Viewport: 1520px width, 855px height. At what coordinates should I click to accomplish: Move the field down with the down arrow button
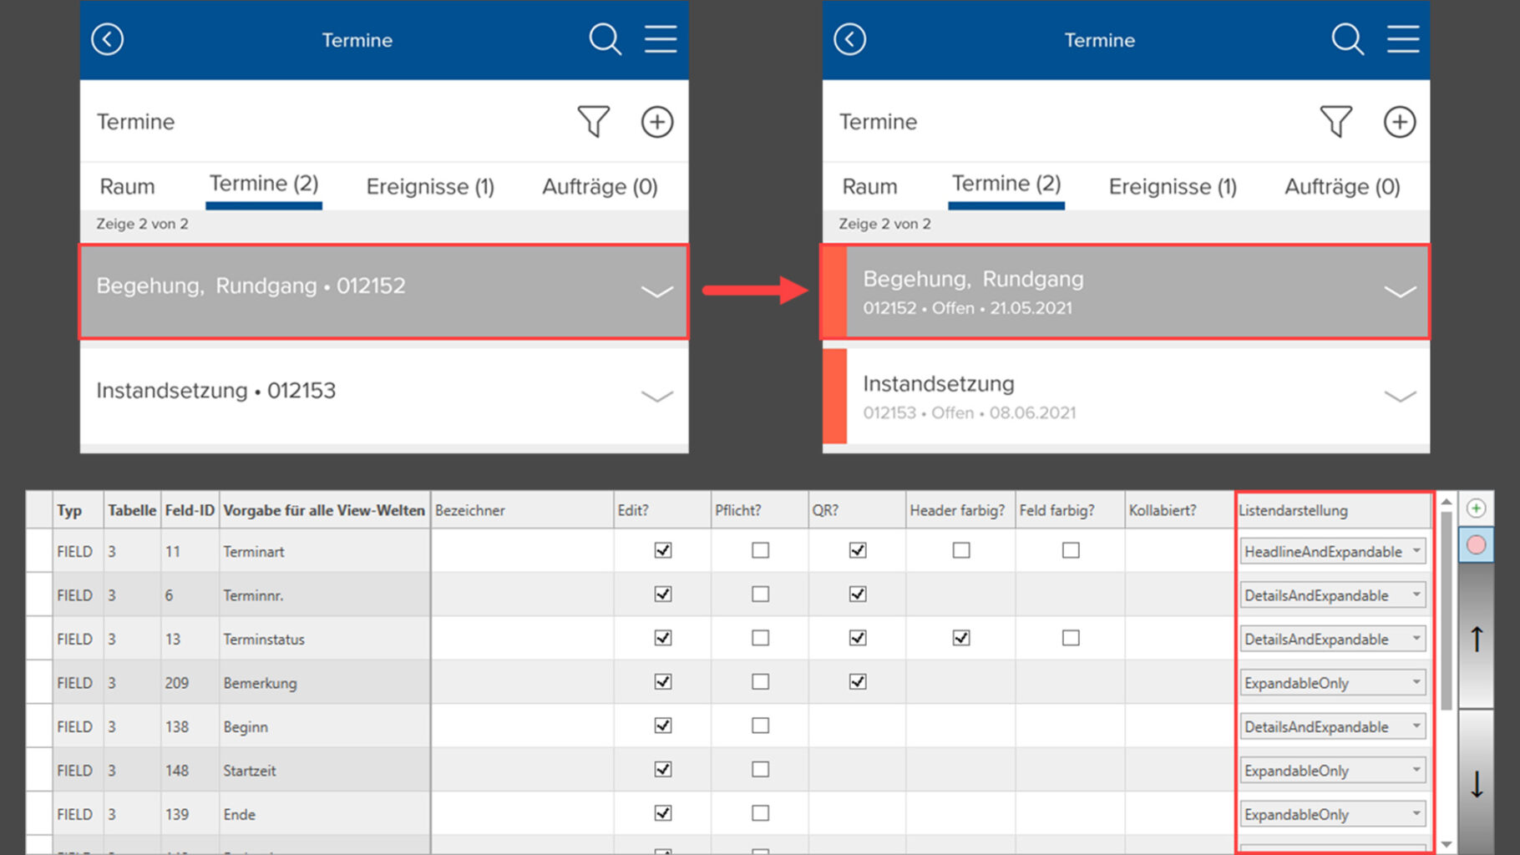[1476, 783]
